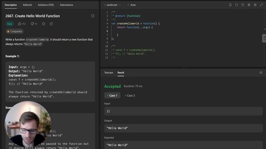266x149 pixels.
Task: Select Case 1 result
Action: (112, 96)
